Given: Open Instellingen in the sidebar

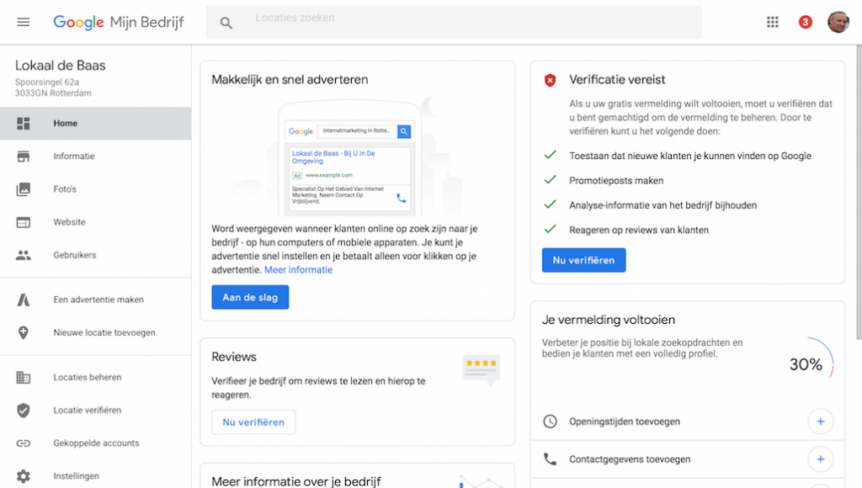Looking at the screenshot, I should tap(96, 476).
